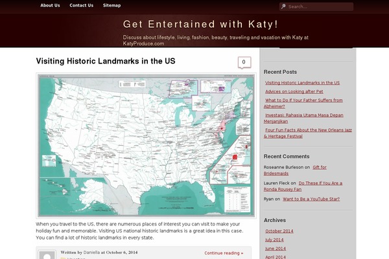Open Do These If You Are a Ronda Rousey Fan
389x259 pixels.
(303, 186)
